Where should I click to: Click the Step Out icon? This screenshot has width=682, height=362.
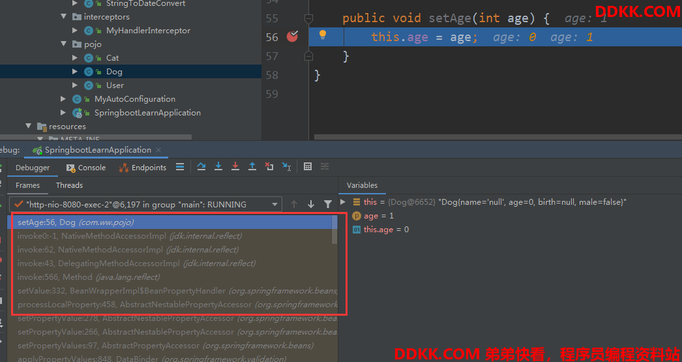pyautogui.click(x=252, y=167)
